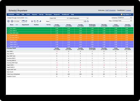Click the Wednesday 12/4/2024 column header
The height and width of the screenshot is (101, 140).
[x=92, y=25]
